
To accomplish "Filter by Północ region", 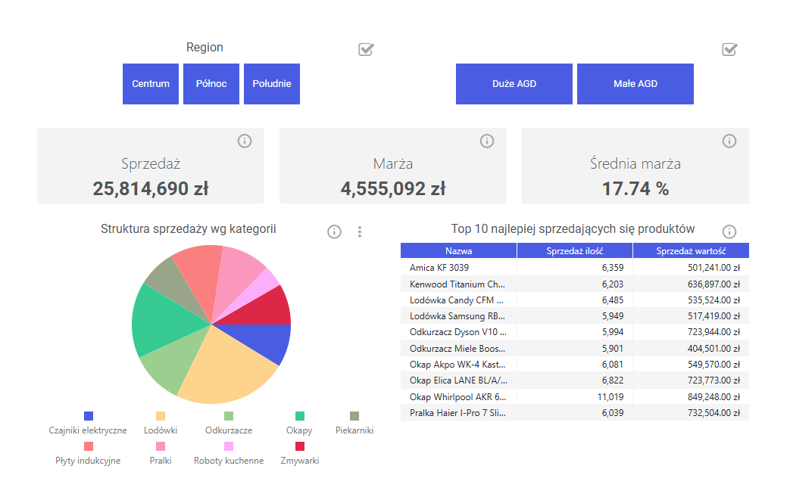I will pos(211,83).
